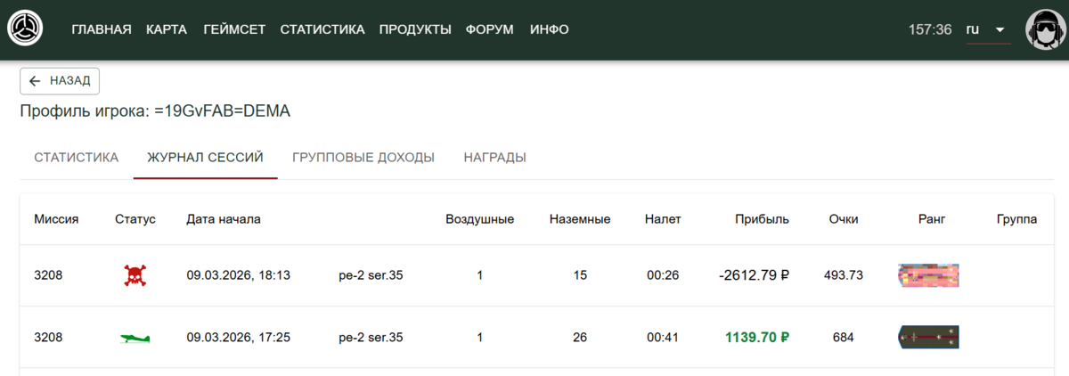Go to ГЛАВНАЯ in the navigation
The height and width of the screenshot is (376, 1069).
[102, 29]
